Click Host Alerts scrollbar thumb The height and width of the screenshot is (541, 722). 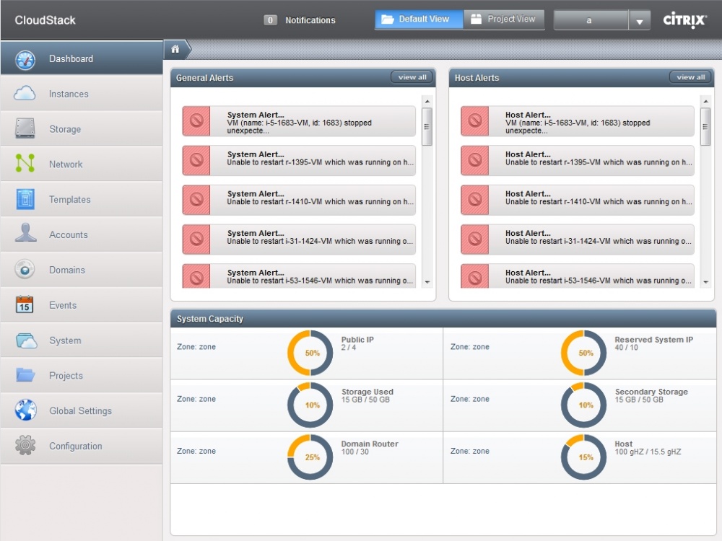point(705,126)
